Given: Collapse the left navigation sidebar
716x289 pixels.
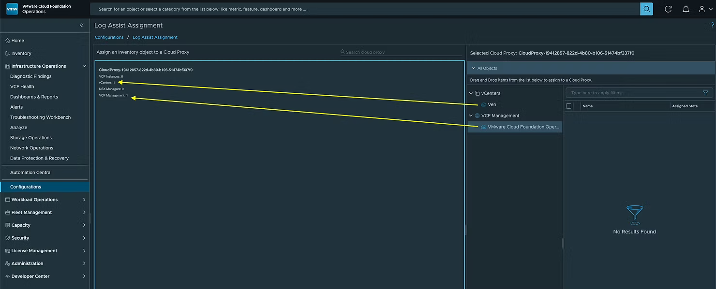Looking at the screenshot, I should [x=82, y=25].
